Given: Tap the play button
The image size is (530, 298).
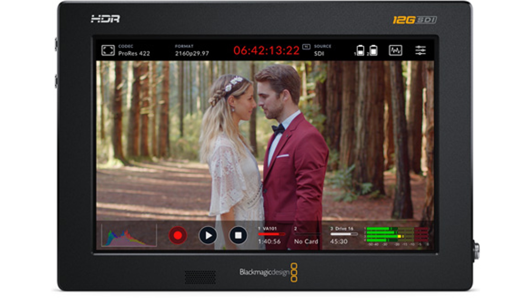Looking at the screenshot, I should click(208, 235).
